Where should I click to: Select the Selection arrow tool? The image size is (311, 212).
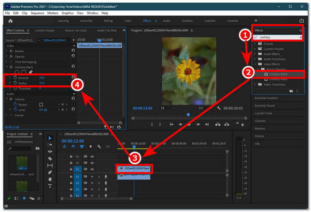click(x=50, y=138)
